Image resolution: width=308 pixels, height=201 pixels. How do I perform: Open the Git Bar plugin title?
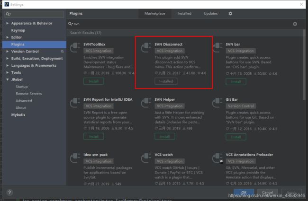coord(232,100)
